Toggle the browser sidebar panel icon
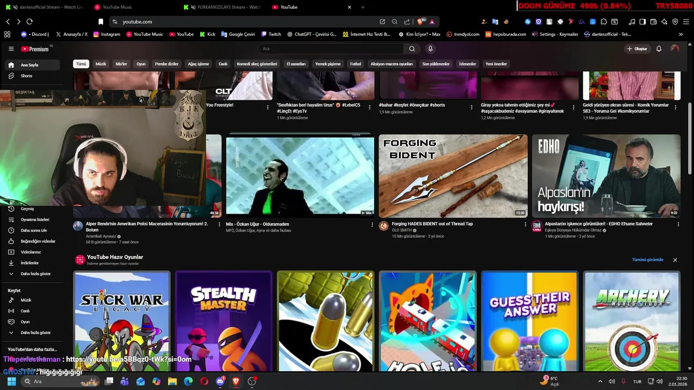This screenshot has height=390, width=694. pyautogui.click(x=642, y=22)
